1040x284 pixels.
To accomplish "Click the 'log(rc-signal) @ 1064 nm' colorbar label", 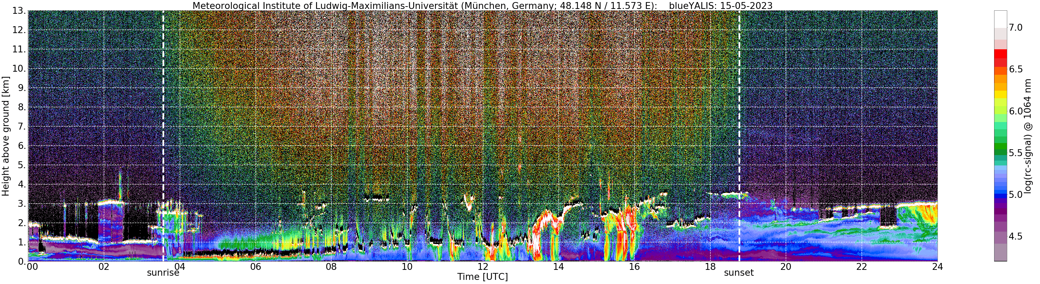I will tap(1029, 136).
